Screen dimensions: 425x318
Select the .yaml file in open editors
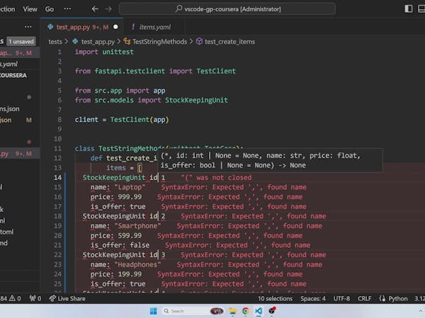click(x=19, y=64)
